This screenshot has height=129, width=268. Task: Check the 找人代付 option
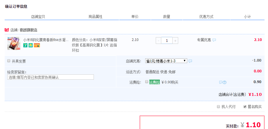click(218, 107)
